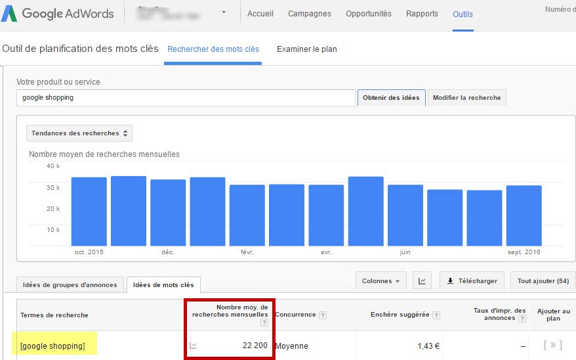Image resolution: width=576 pixels, height=360 pixels.
Task: Select the Idées de mots clés tab
Action: tap(163, 285)
